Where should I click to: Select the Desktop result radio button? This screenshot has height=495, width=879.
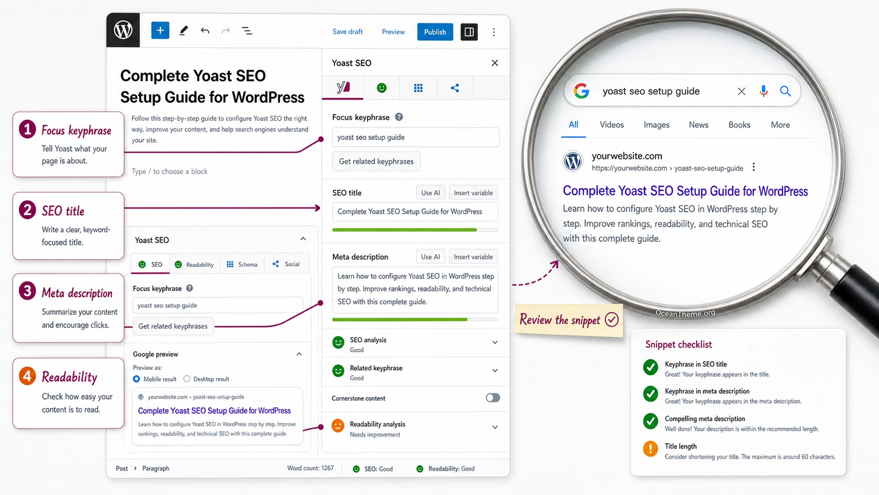[187, 379]
